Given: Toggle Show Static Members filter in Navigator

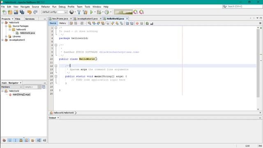Looking at the screenshot, I should 16,140.
